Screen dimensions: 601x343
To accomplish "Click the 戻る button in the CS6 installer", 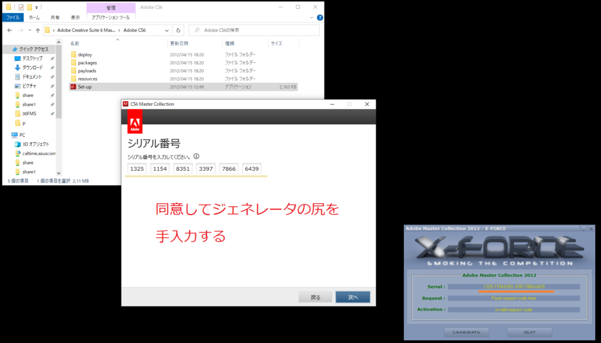I will pos(315,297).
